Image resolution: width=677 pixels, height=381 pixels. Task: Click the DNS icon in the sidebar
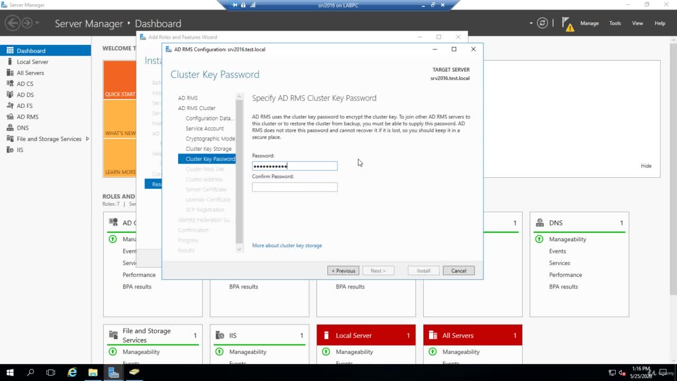[10, 128]
